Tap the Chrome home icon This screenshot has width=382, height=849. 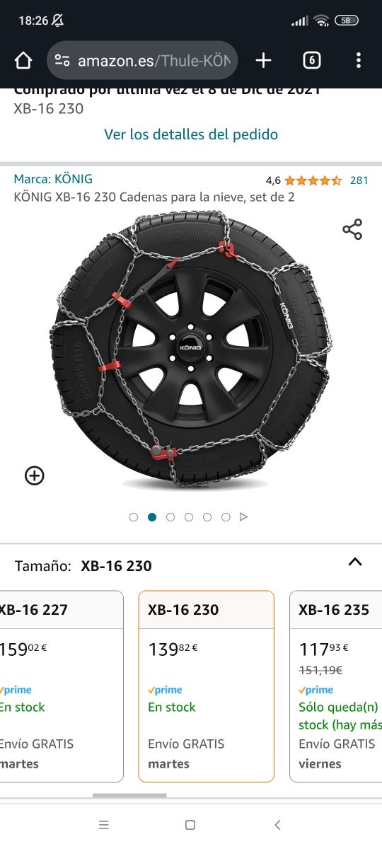point(23,60)
